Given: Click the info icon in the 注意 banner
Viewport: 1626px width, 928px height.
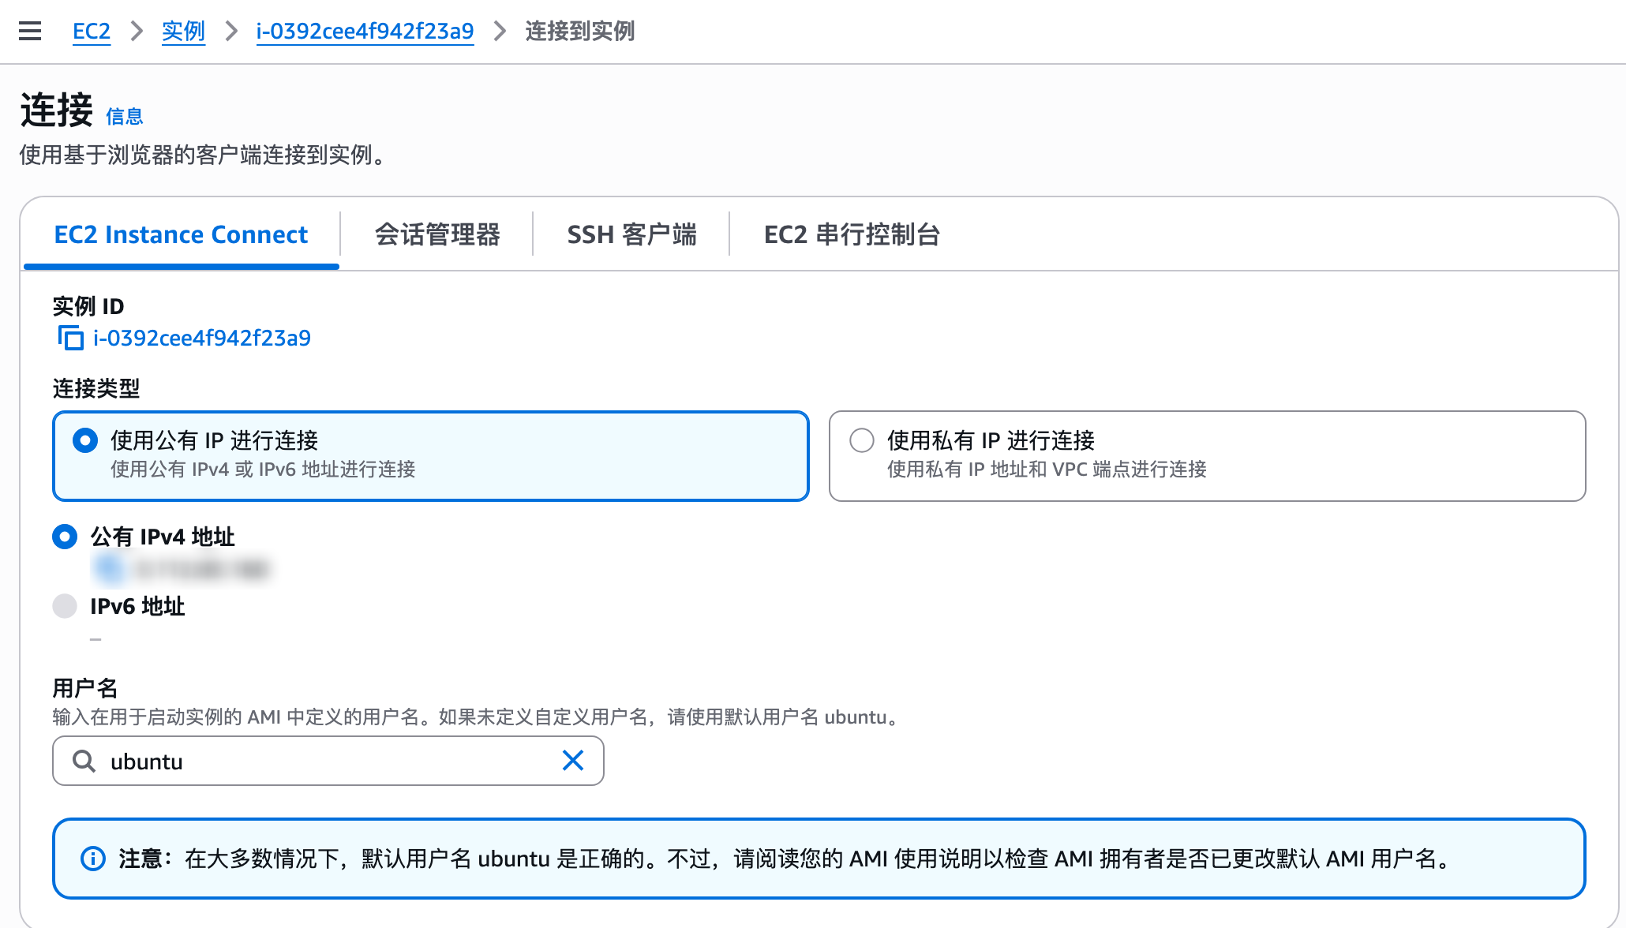Looking at the screenshot, I should tap(92, 859).
